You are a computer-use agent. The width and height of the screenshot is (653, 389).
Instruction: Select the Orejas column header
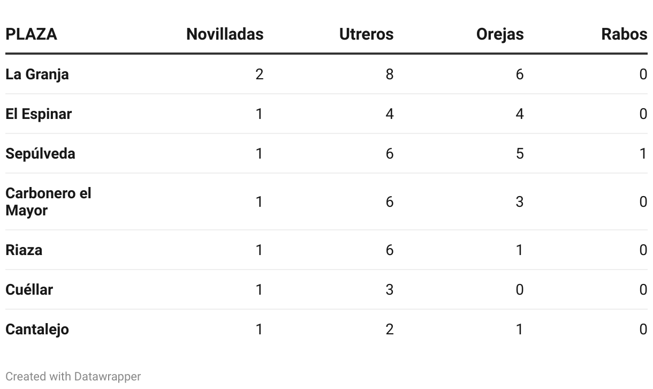click(x=500, y=34)
